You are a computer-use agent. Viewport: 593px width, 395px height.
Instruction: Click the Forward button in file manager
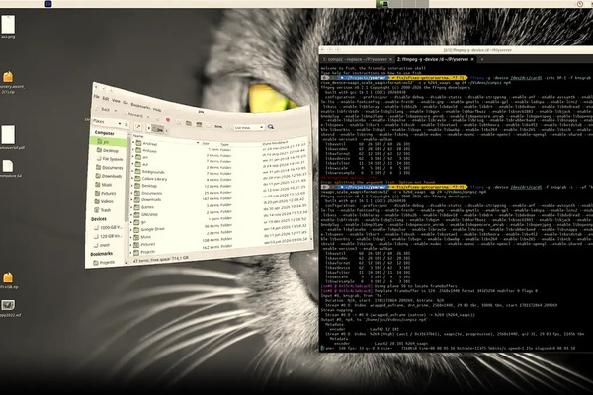click(x=133, y=115)
